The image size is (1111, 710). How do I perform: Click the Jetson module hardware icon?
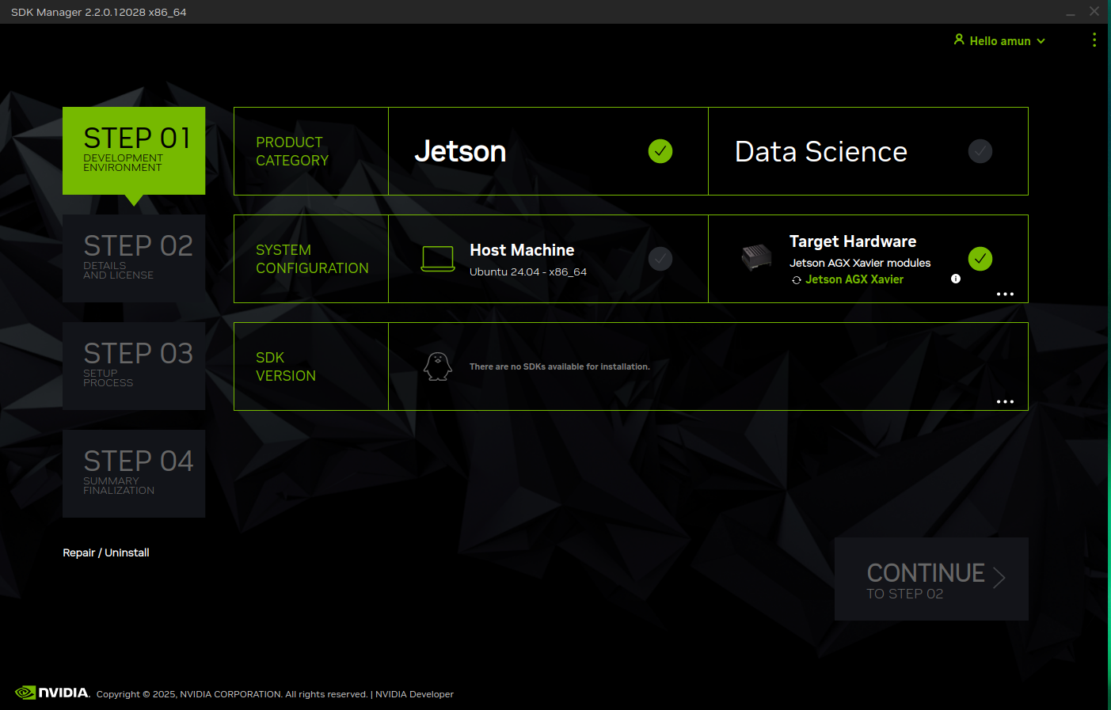(x=756, y=256)
